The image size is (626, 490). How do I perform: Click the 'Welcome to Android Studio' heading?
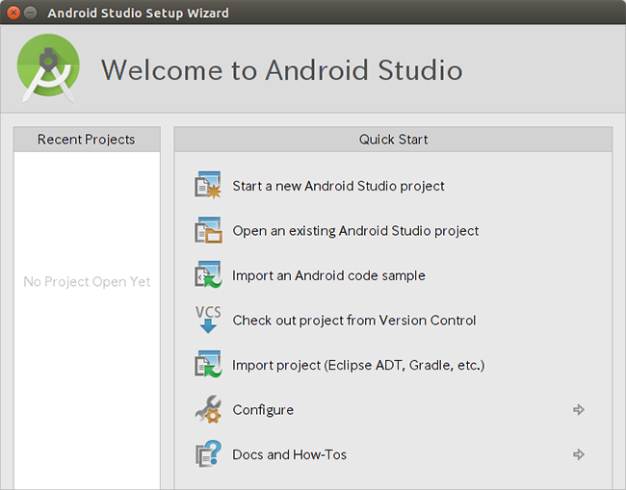pyautogui.click(x=282, y=70)
